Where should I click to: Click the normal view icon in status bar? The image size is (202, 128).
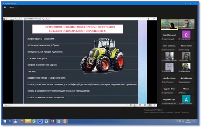[140, 105]
